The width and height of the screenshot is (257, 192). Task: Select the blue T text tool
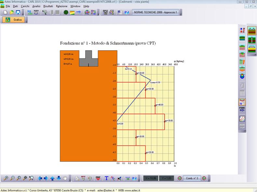point(106,178)
